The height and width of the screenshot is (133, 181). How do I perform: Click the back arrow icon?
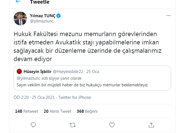click(18, 2)
